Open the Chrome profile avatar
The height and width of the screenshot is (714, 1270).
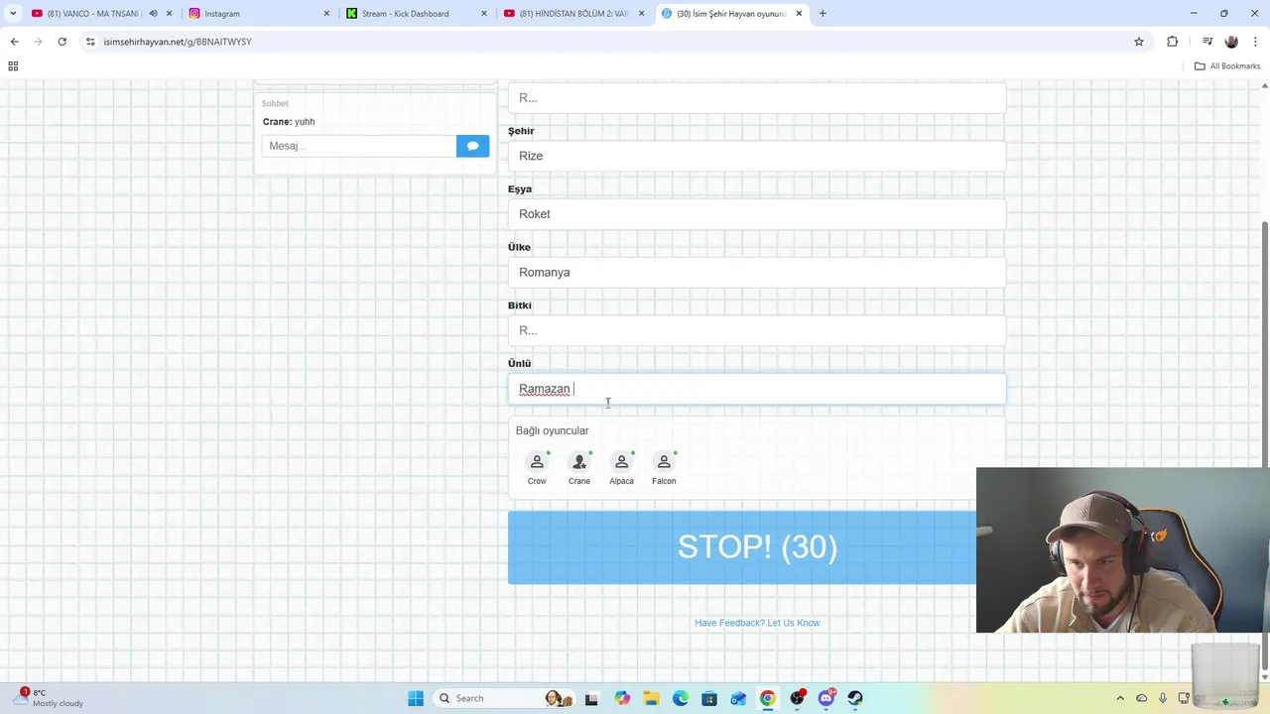pyautogui.click(x=1231, y=42)
